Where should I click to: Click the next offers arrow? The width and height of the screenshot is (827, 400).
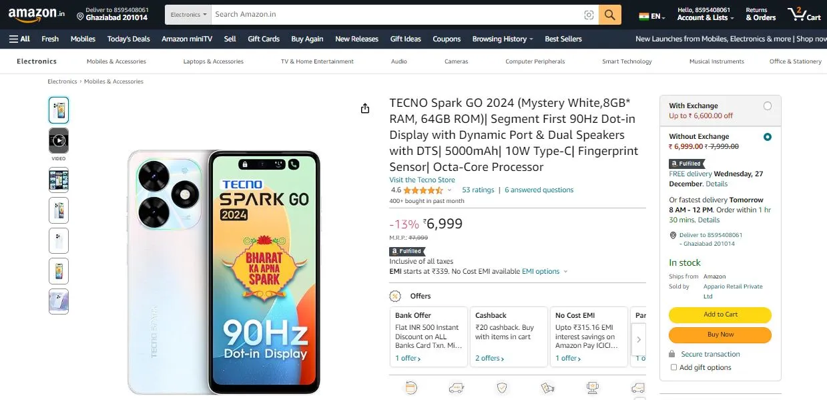[639, 339]
